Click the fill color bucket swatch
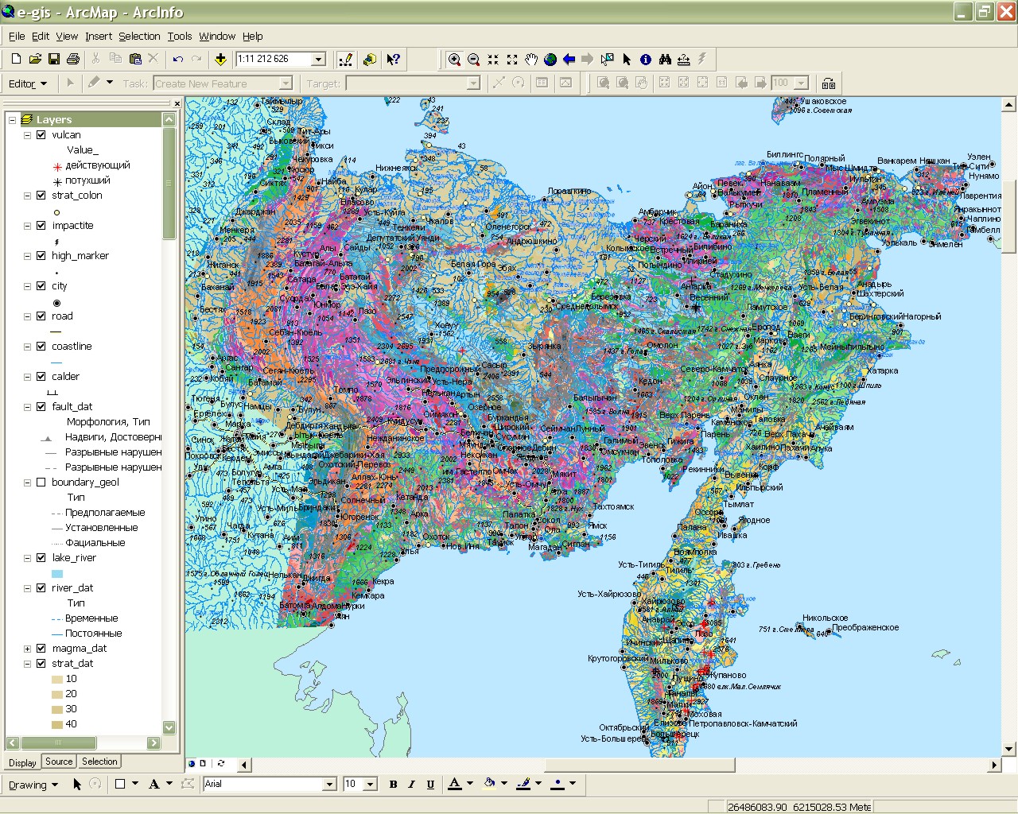 point(489,784)
